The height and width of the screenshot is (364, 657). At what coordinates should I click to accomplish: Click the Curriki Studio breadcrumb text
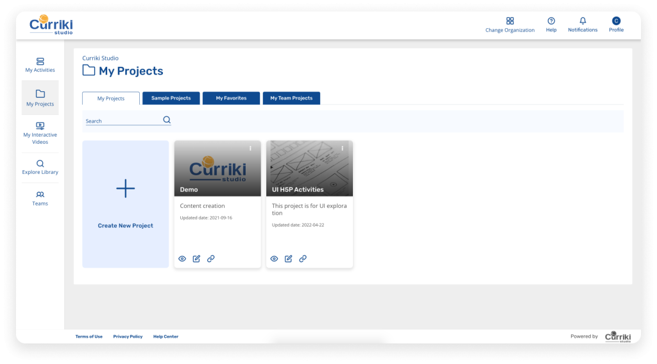[100, 58]
